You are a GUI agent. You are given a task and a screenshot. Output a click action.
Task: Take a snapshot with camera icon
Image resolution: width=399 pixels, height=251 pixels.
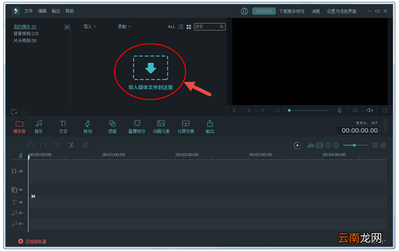[x=355, y=110]
